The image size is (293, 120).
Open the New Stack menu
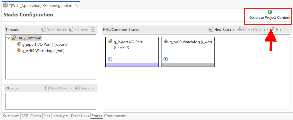tap(222, 29)
